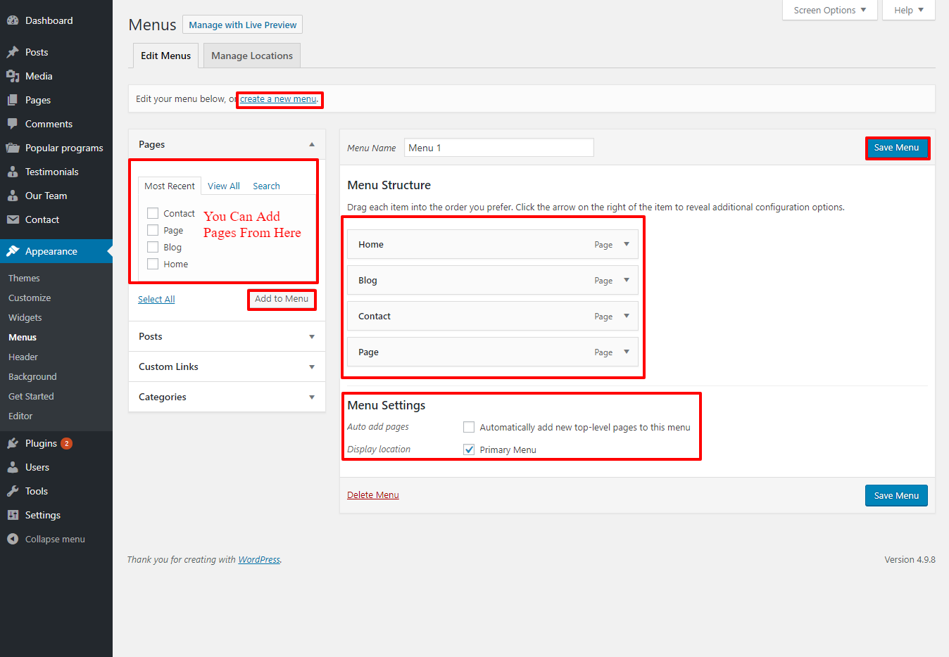Enable automatically add new top-level pages

click(x=469, y=427)
